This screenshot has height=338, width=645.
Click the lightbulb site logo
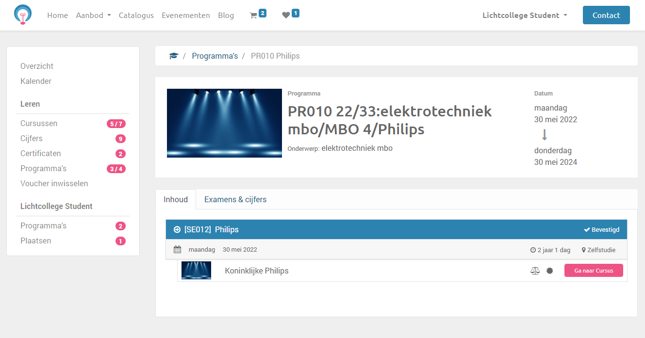point(22,15)
